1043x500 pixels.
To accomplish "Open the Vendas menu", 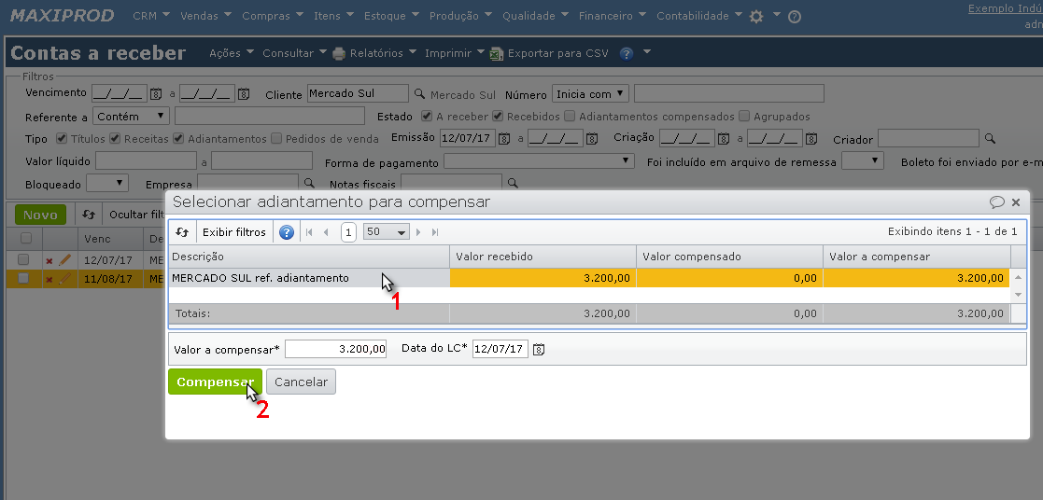I will tap(206, 16).
